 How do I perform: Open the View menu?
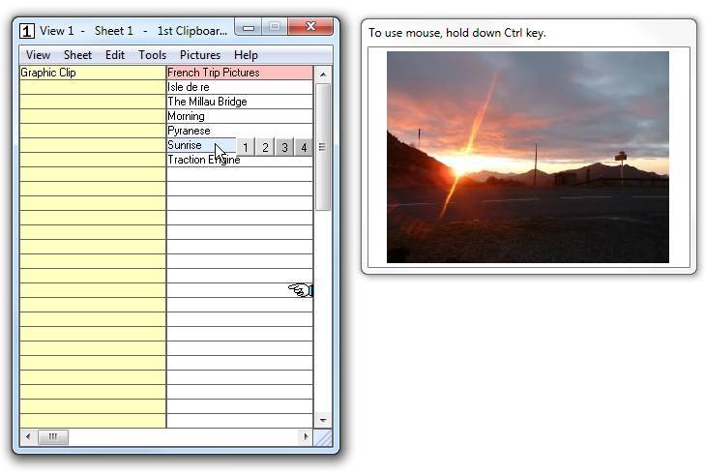point(38,55)
